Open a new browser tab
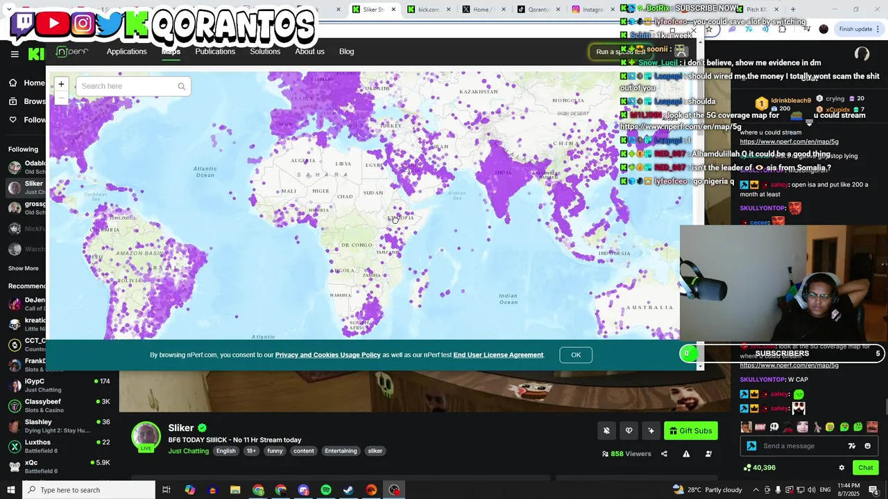Image resolution: width=888 pixels, height=499 pixels. click(x=793, y=9)
